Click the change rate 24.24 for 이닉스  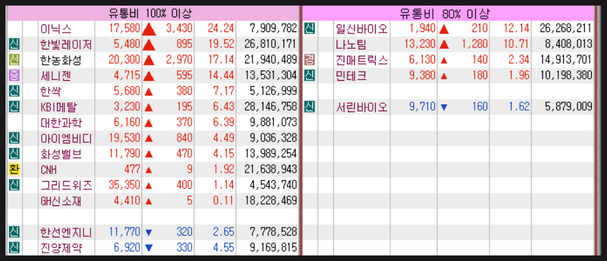(x=220, y=29)
